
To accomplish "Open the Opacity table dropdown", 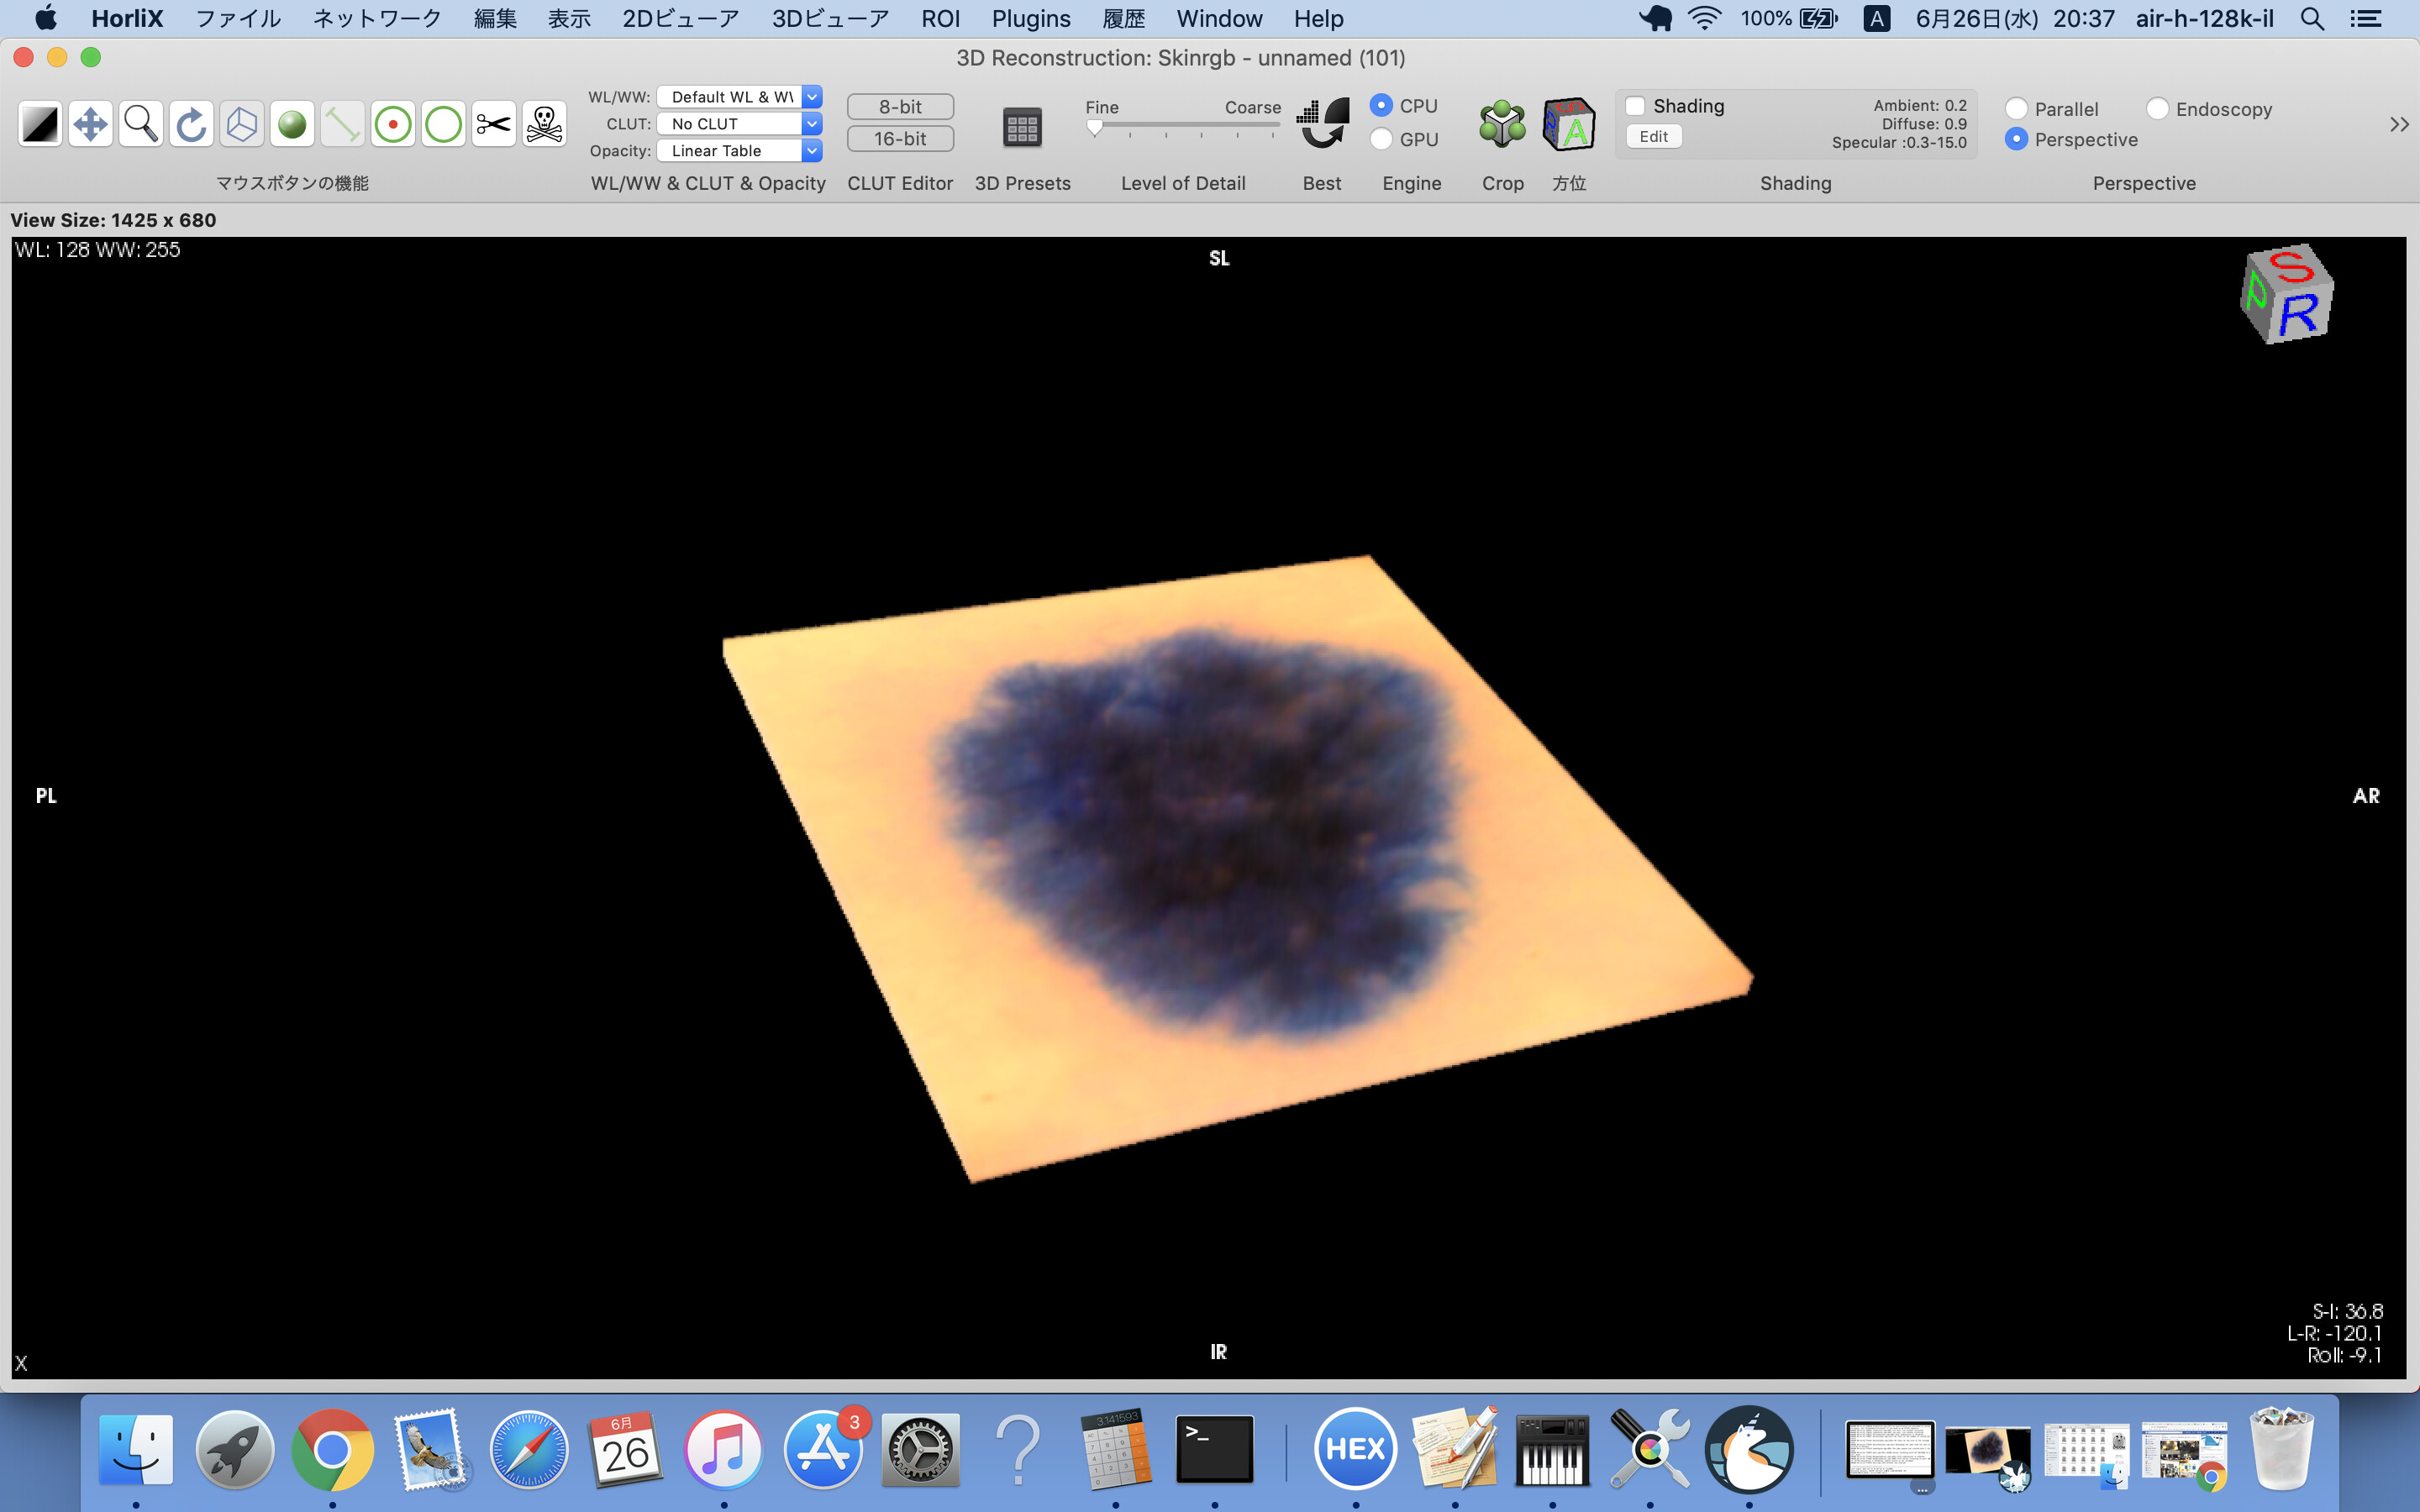I will tap(739, 151).
